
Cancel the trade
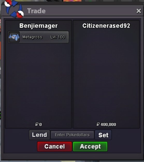coord(55,146)
